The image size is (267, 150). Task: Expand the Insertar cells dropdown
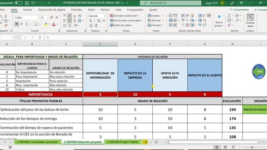[162, 16]
